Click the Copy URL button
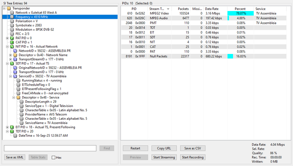Image resolution: width=293 pixels, height=166 pixels. pyautogui.click(x=164, y=148)
